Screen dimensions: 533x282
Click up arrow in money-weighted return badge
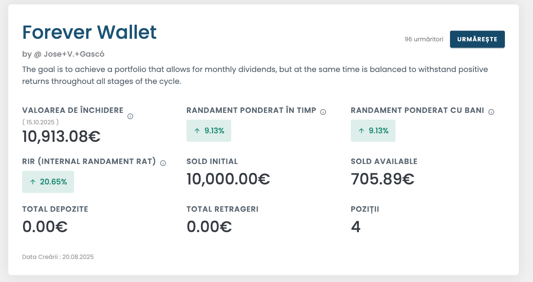coord(361,131)
